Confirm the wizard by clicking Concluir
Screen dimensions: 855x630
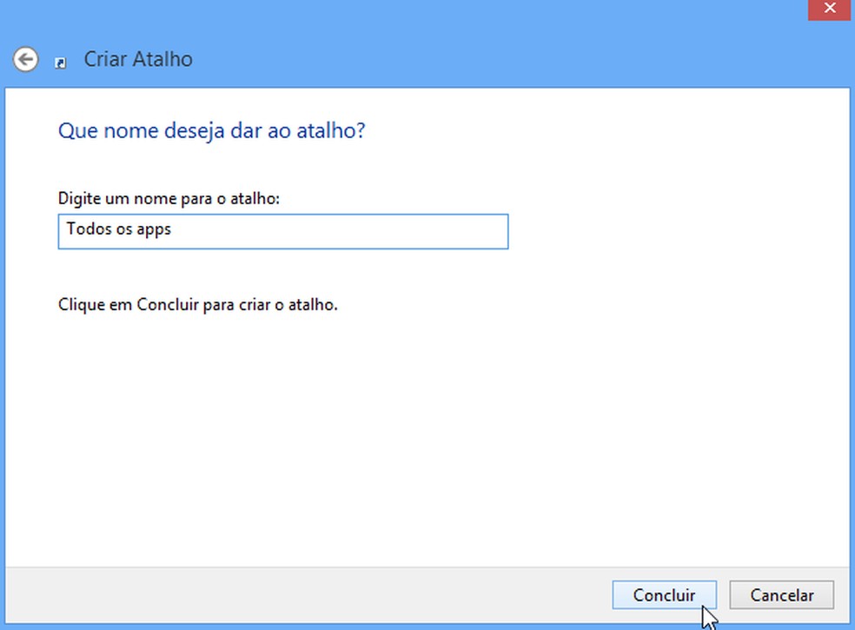664,595
